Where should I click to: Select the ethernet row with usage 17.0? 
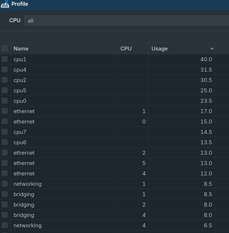[x=107, y=111]
